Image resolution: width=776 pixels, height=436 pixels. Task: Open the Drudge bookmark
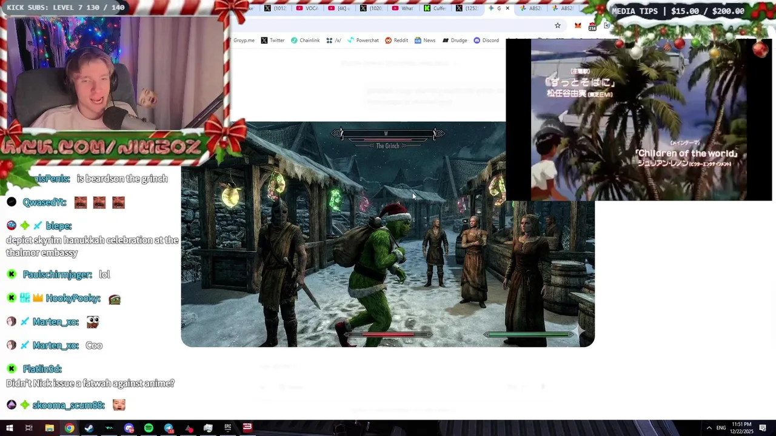pyautogui.click(x=455, y=41)
